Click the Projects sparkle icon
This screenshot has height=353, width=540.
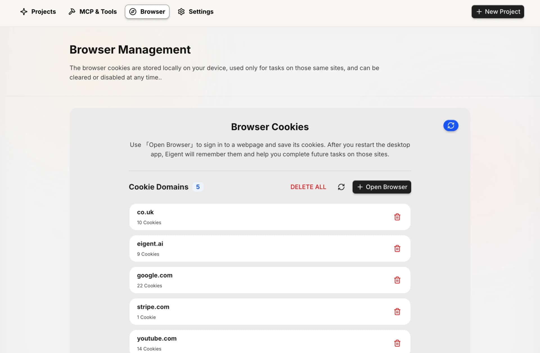24,12
